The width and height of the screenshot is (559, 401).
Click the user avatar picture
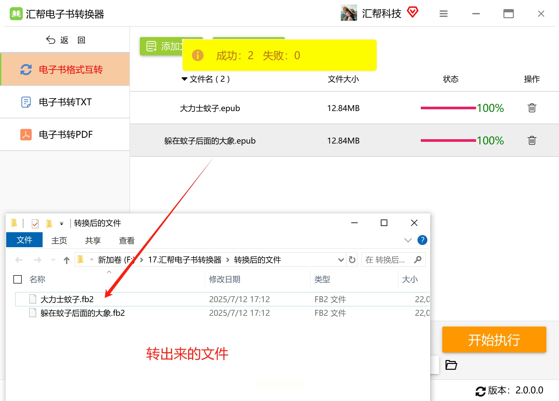(349, 13)
